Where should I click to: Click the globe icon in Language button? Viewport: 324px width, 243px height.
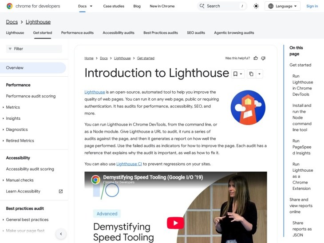tap(271, 6)
